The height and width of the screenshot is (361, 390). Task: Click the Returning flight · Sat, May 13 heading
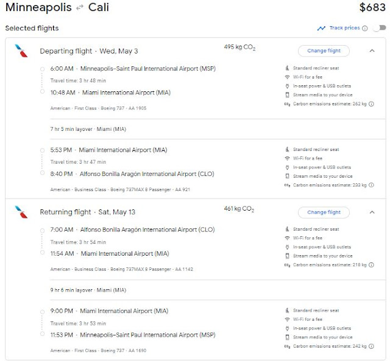tap(88, 212)
